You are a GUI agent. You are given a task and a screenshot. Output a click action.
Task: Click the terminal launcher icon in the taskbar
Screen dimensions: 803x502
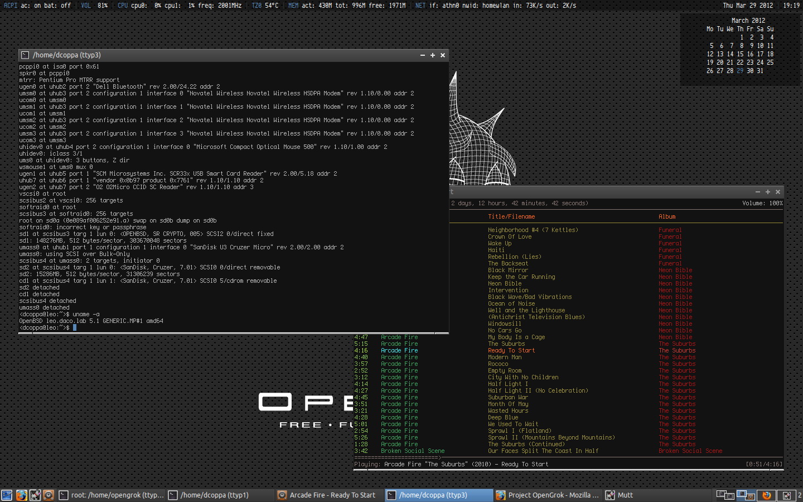[7, 495]
